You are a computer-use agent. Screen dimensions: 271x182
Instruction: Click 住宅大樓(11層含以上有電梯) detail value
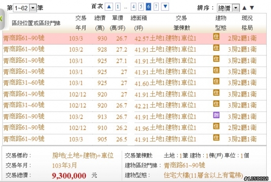pos(203,175)
